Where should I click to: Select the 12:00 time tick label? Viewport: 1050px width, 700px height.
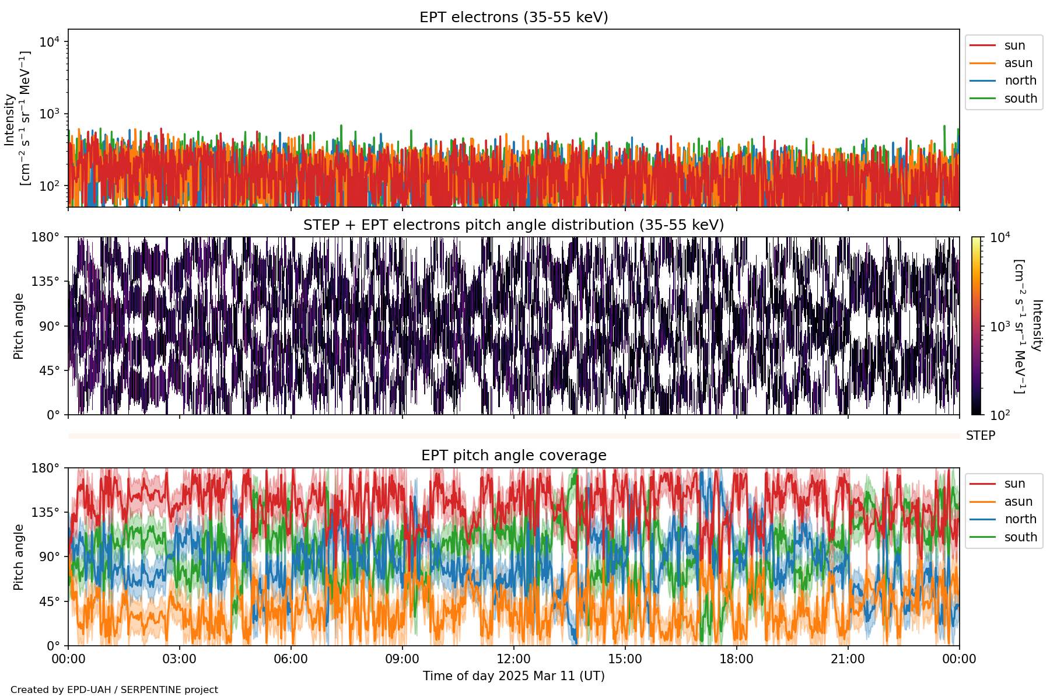click(513, 660)
